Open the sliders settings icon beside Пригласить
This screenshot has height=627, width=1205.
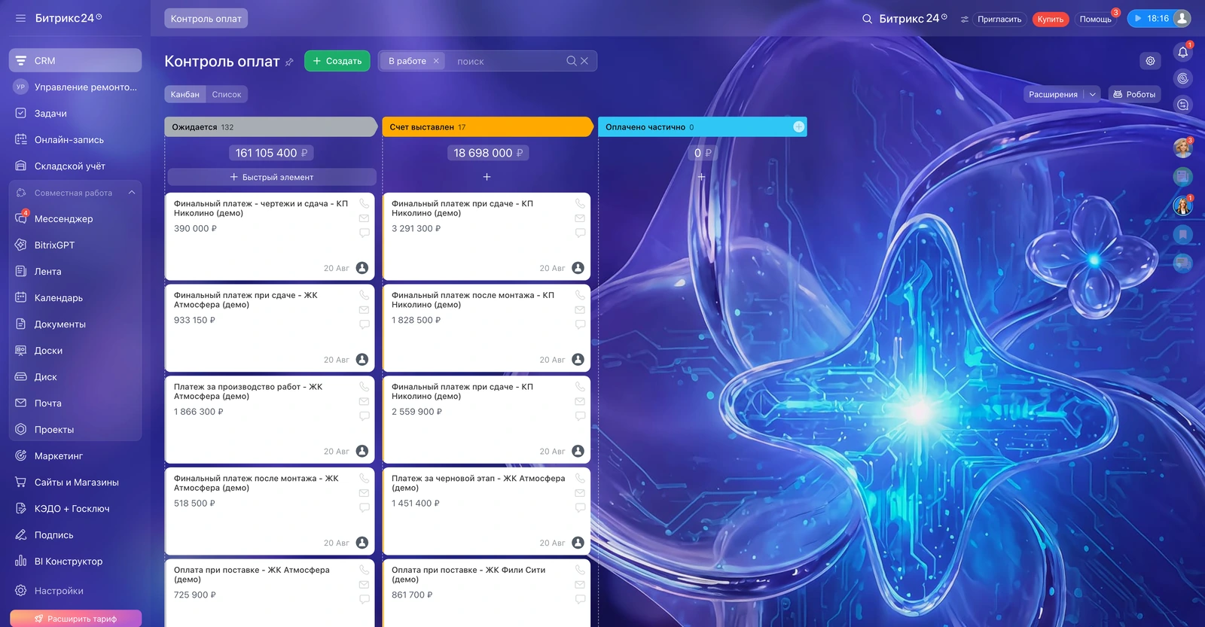point(964,19)
